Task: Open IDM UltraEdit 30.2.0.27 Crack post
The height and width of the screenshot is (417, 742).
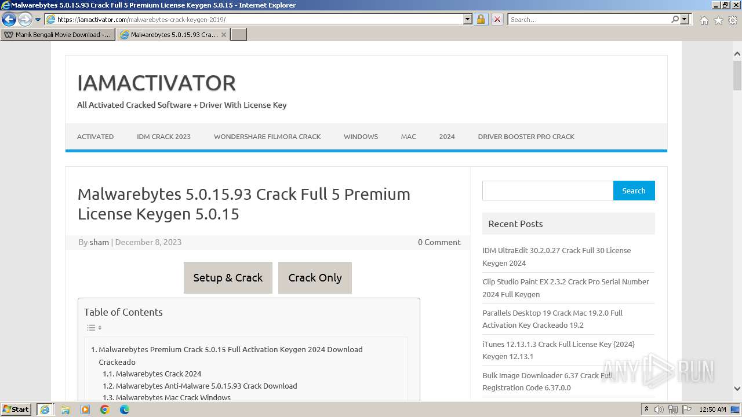Action: (556, 257)
